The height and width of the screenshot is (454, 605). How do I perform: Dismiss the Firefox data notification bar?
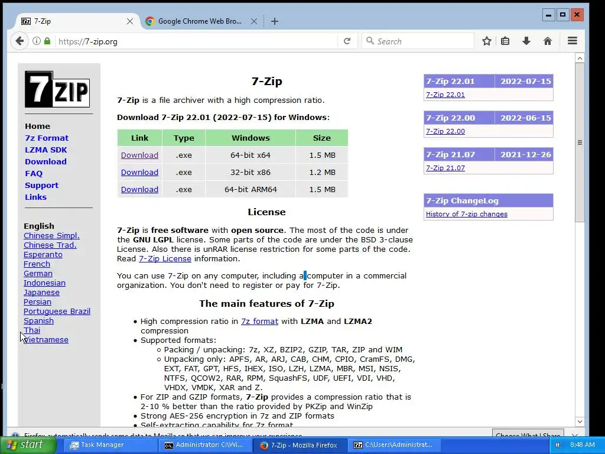(574, 435)
